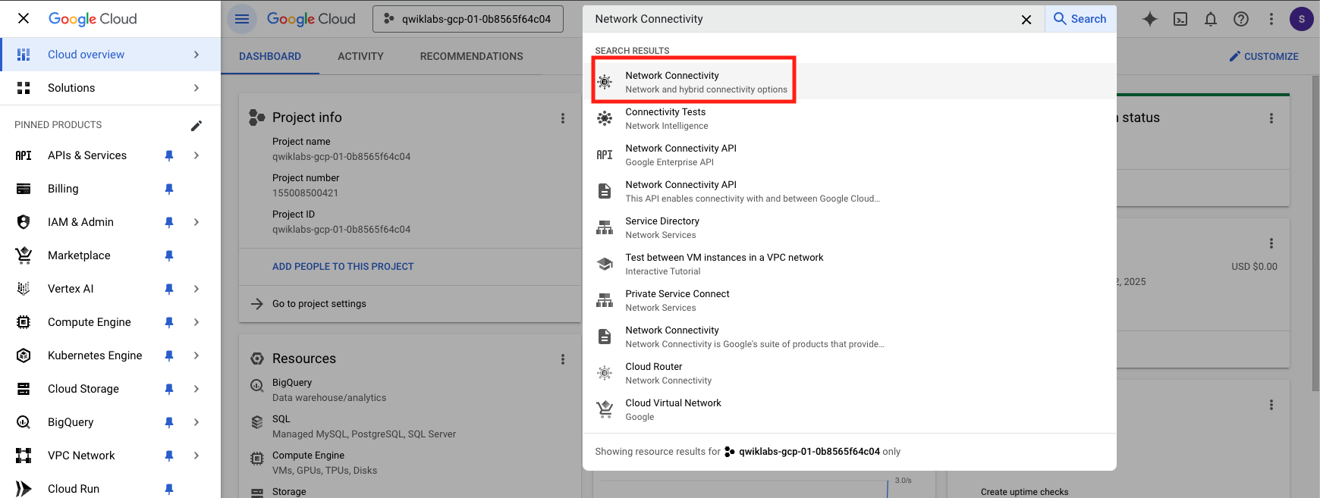Click the Vertex AI icon in the sidebar

click(x=24, y=289)
